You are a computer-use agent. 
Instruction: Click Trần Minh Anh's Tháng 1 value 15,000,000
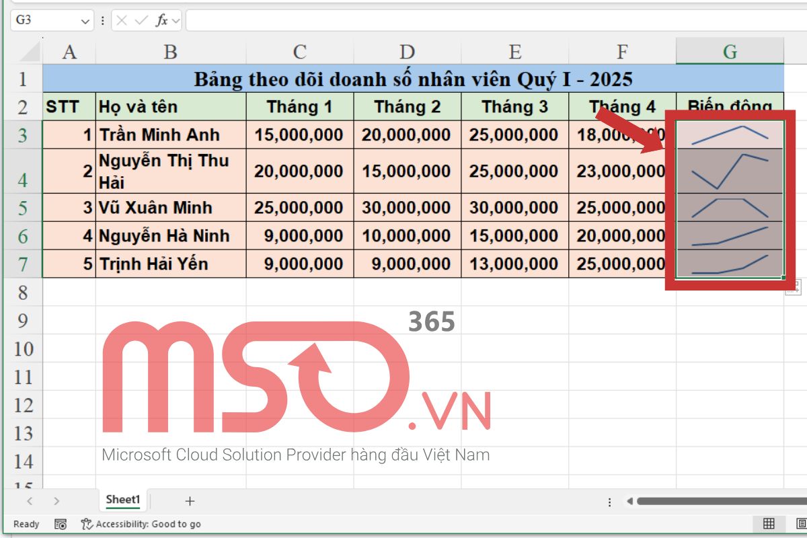click(300, 134)
